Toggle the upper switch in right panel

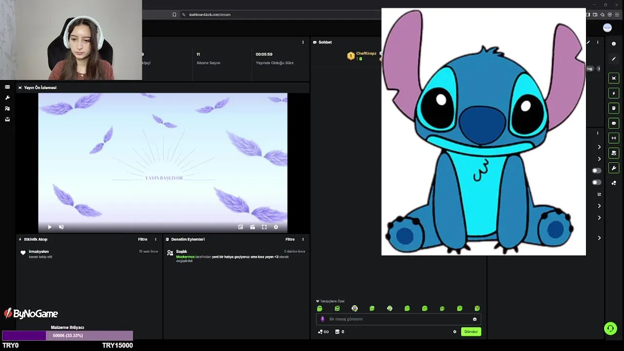point(596,171)
